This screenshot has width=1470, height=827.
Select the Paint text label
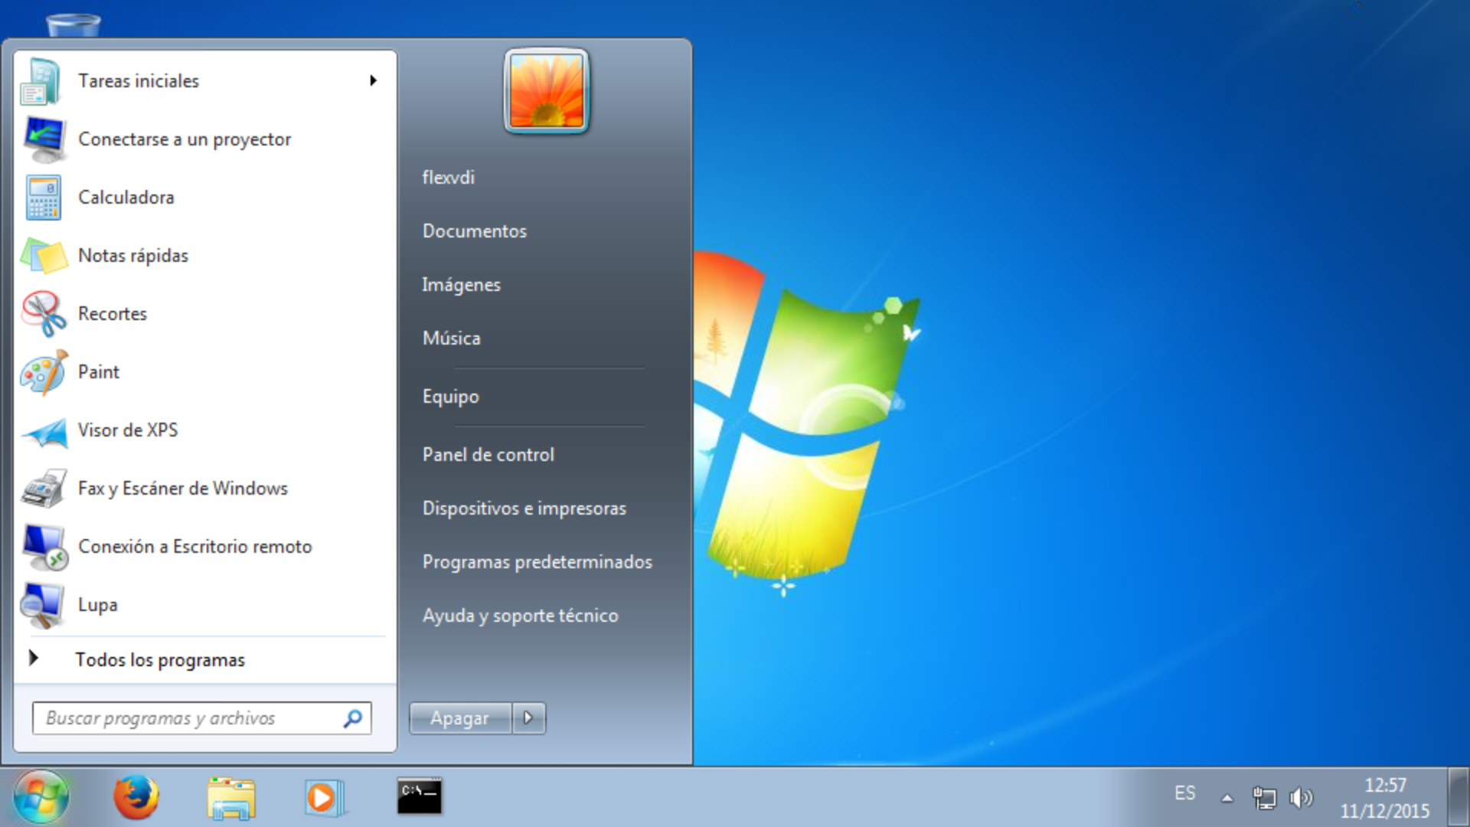pyautogui.click(x=99, y=372)
